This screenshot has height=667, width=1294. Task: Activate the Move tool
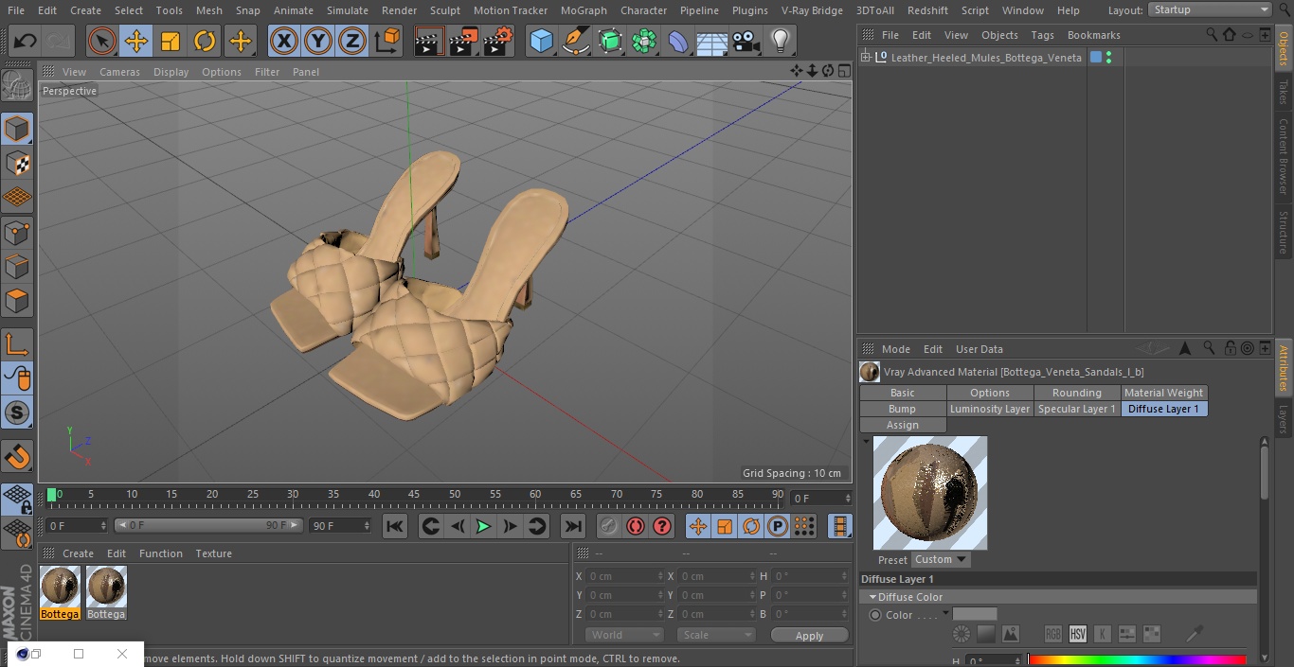[x=136, y=41]
